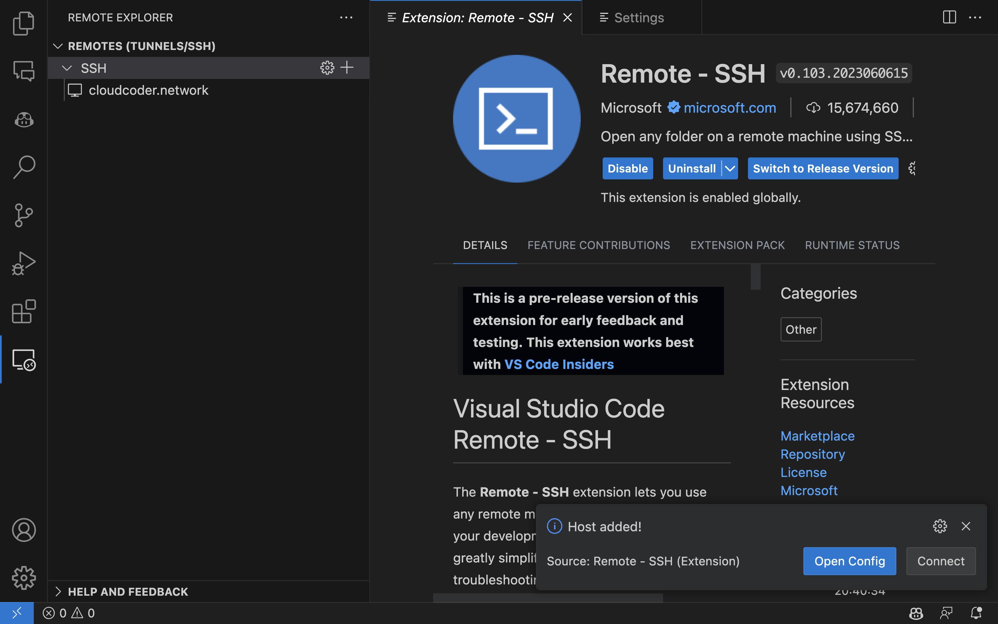Select the Extension: Remote - SSH editor tab
998x624 pixels.
pyautogui.click(x=476, y=17)
